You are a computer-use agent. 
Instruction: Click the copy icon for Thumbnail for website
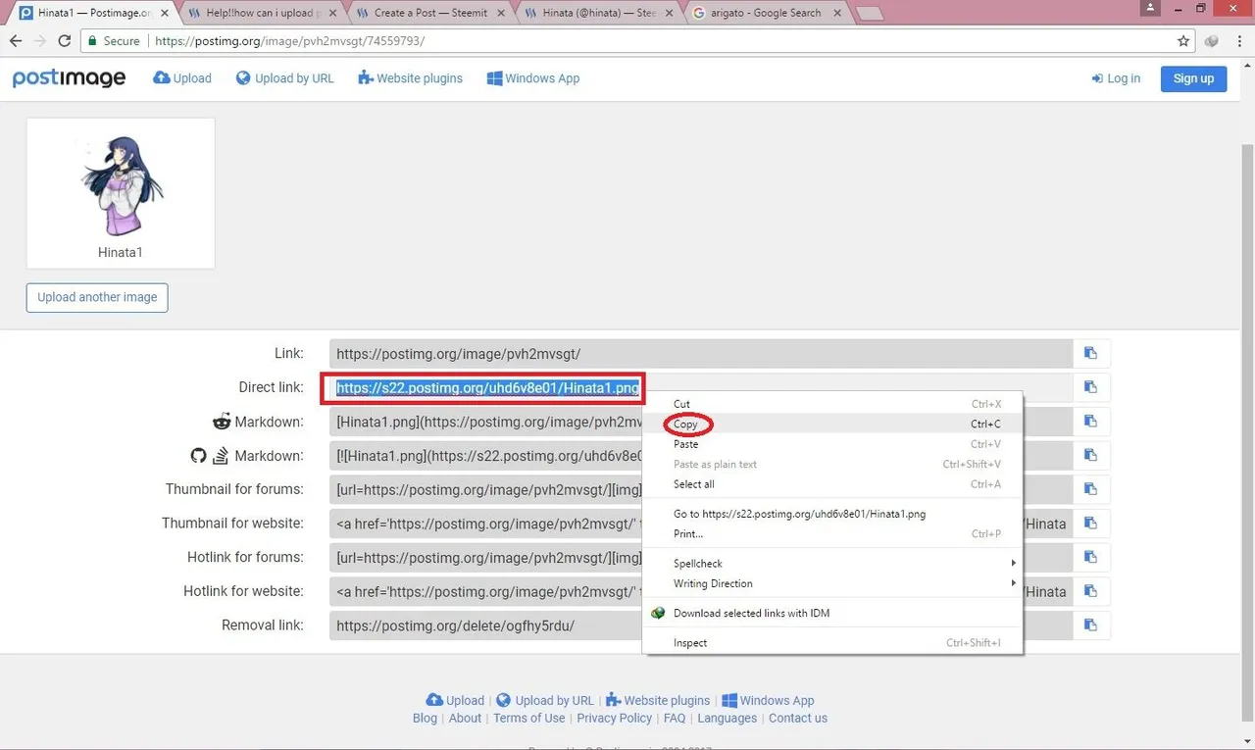[x=1090, y=524]
